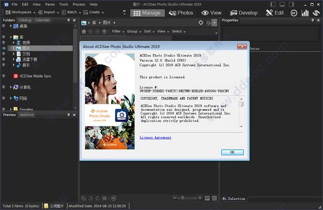Switch to the SeeDrive tab

pyautogui.click(x=27, y=115)
